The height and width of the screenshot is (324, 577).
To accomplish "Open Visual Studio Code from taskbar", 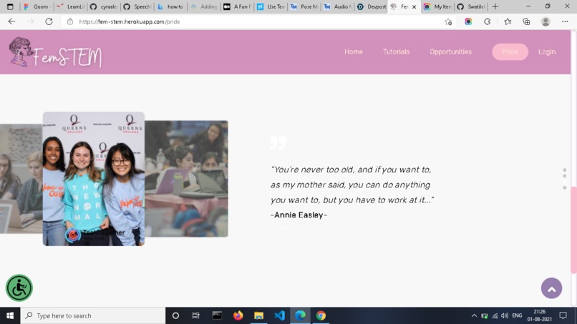I will tap(280, 315).
